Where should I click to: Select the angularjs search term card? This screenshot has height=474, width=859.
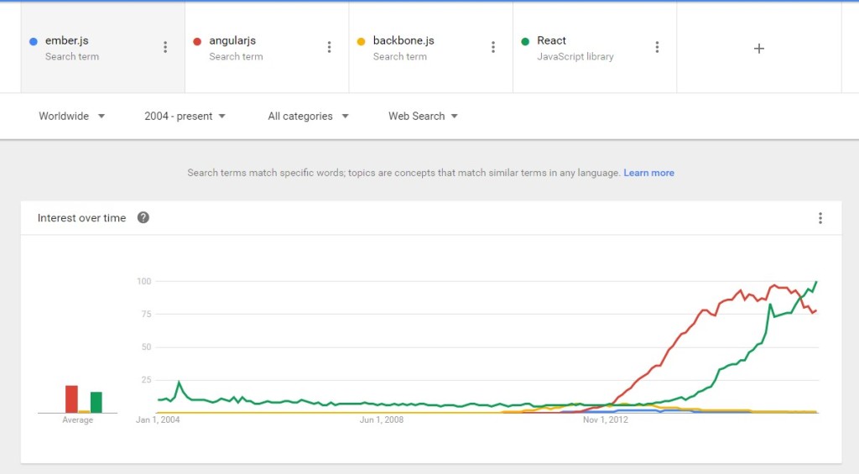267,48
